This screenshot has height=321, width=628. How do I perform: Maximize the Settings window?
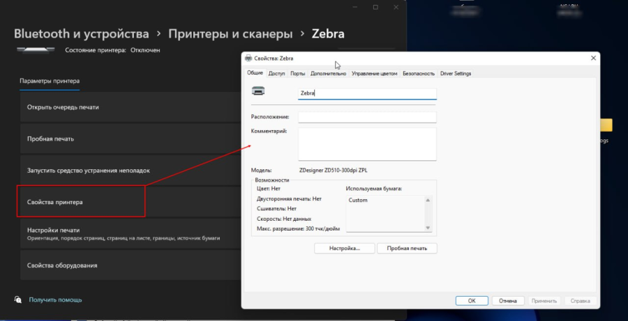375,7
